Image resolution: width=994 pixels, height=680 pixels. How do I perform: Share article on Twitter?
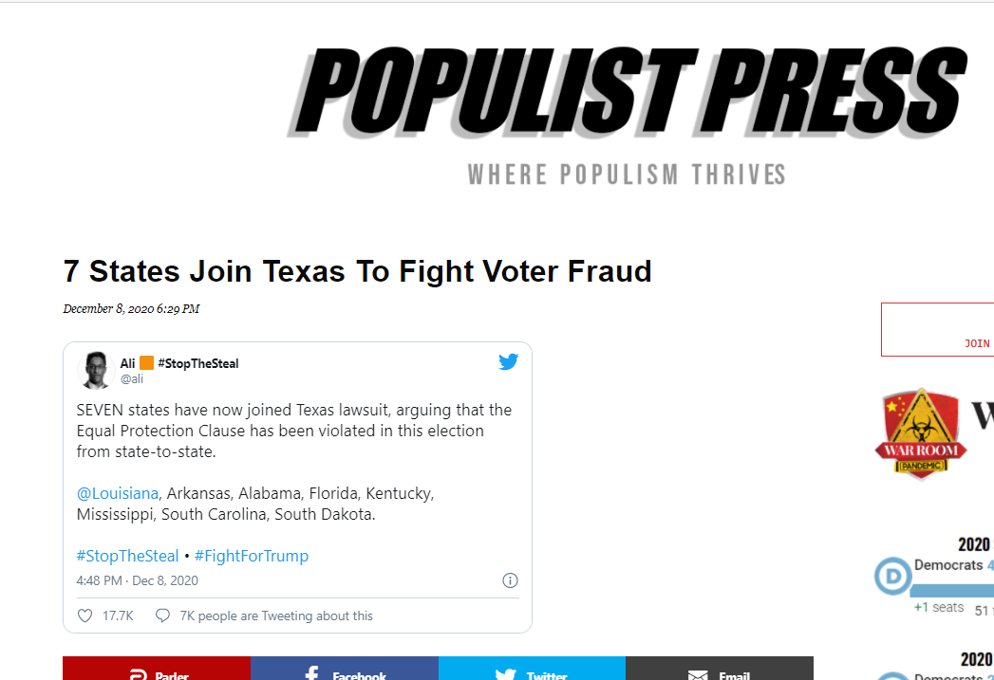point(532,669)
